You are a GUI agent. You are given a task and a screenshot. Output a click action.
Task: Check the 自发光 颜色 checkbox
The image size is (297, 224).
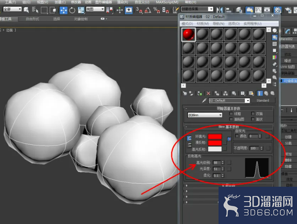[x=237, y=136]
